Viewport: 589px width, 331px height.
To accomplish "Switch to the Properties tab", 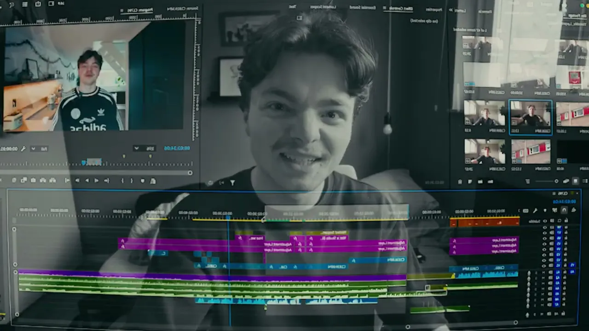I will pos(434,9).
